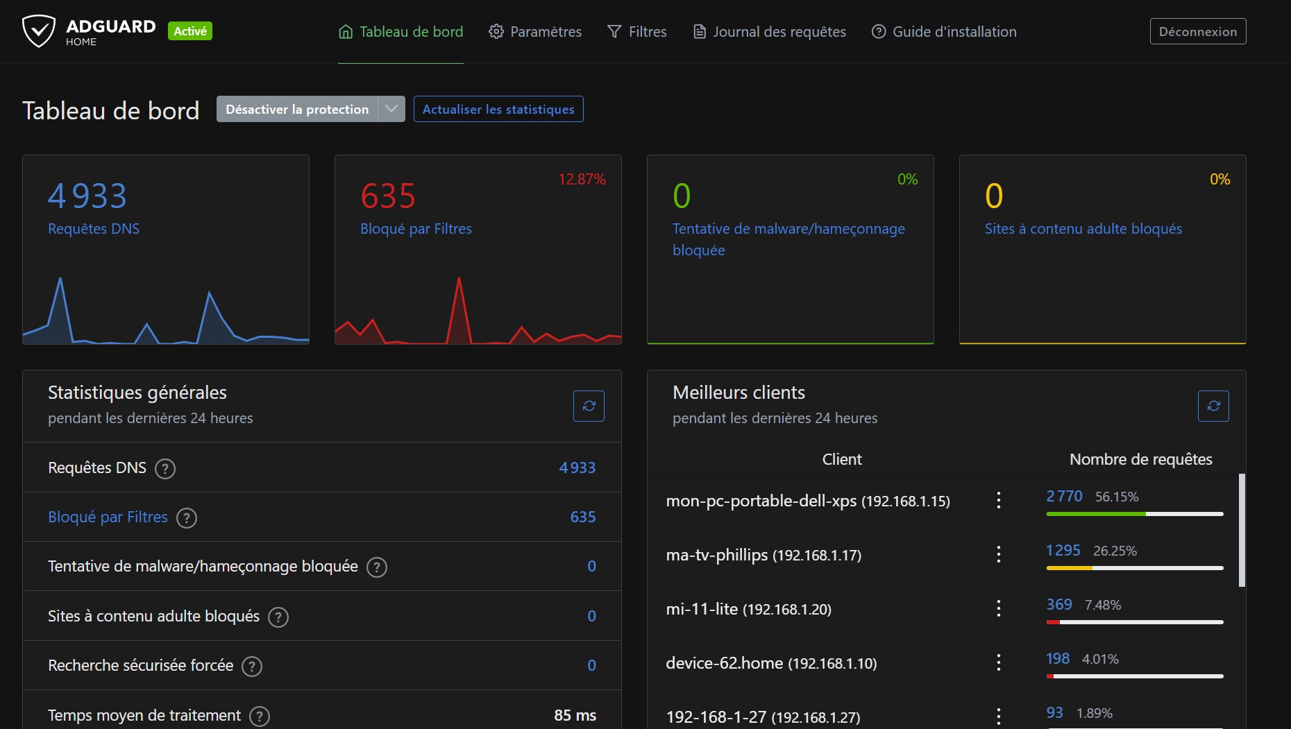Open the Filtres menu
Image resolution: width=1291 pixels, height=729 pixels.
point(637,32)
